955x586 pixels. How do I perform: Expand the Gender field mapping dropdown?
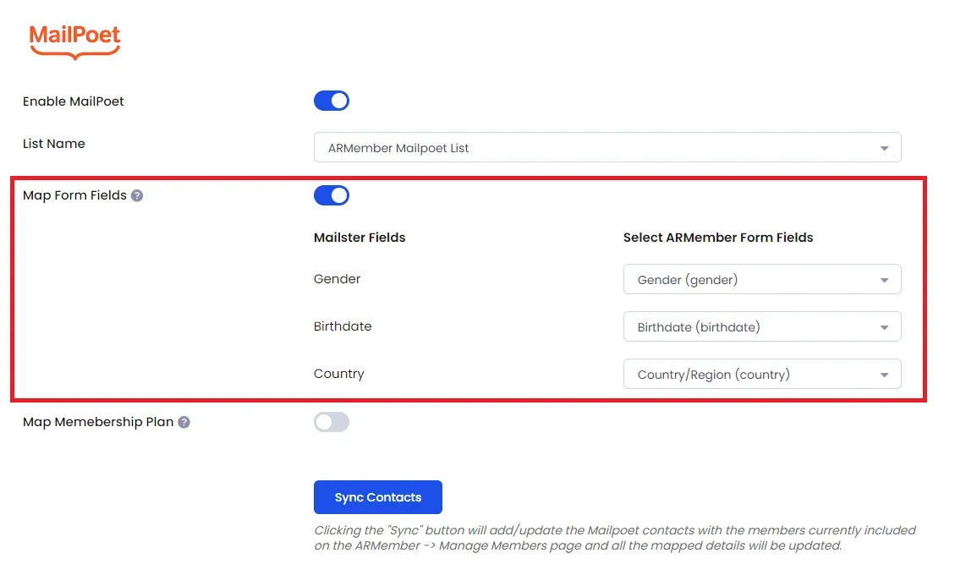tap(762, 280)
